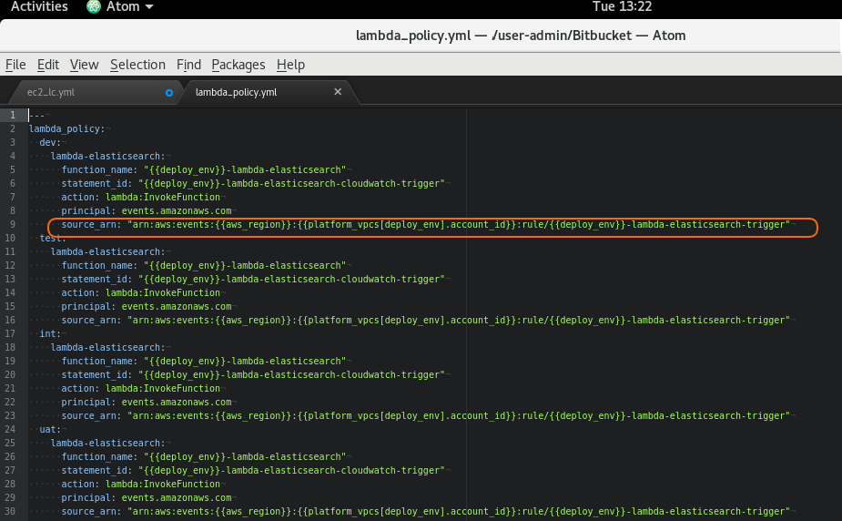
Task: Switch to the ec2_lc.yml tab
Action: 51,92
